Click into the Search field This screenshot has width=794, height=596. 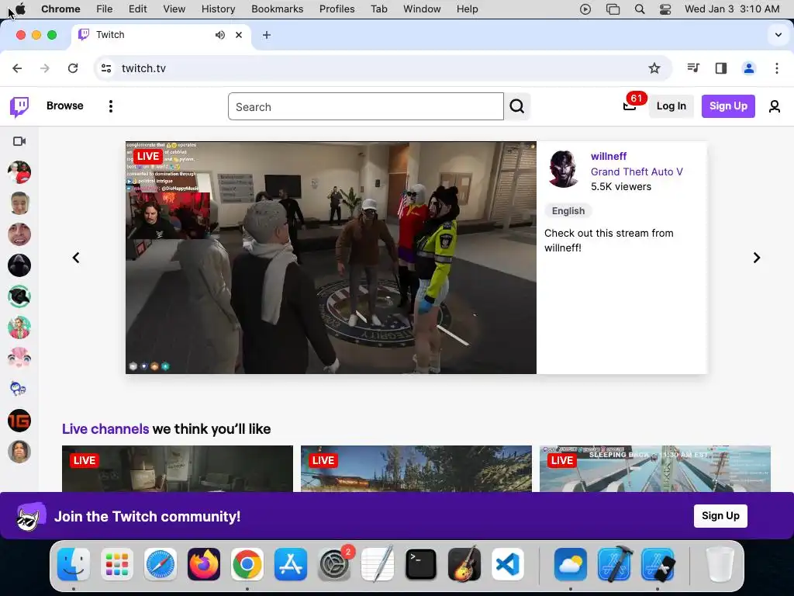pyautogui.click(x=366, y=106)
